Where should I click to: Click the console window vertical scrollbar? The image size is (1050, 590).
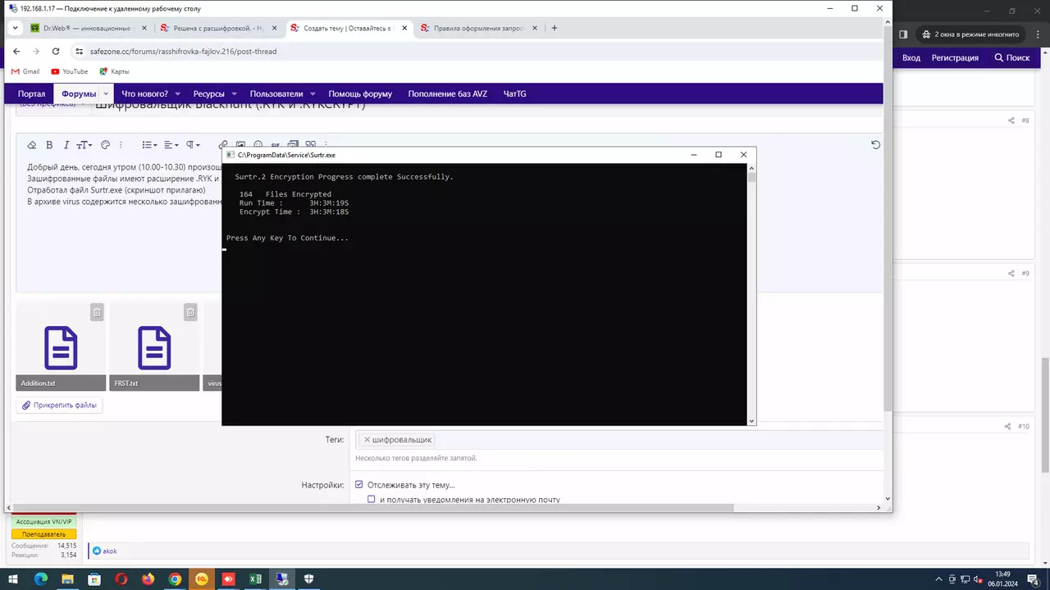(751, 295)
